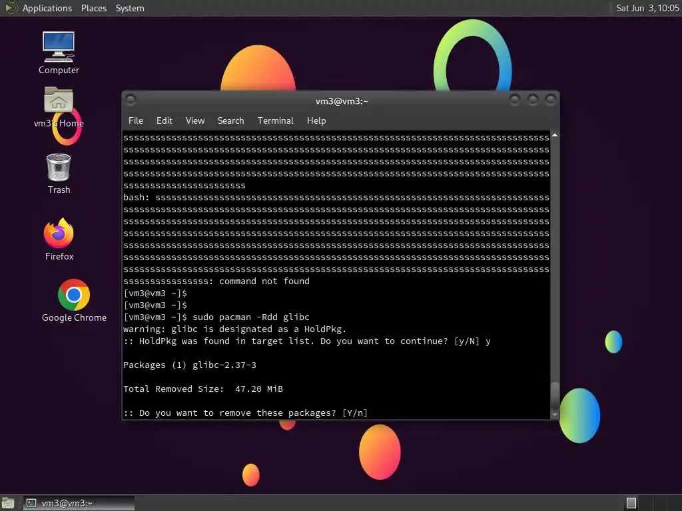Click the workspace switcher square in bottom panel
This screenshot has width=682, height=511.
(631, 503)
